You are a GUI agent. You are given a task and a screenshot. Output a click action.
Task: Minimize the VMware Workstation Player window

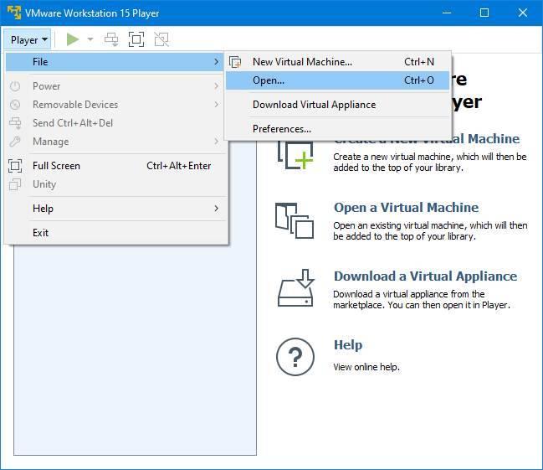pyautogui.click(x=447, y=13)
